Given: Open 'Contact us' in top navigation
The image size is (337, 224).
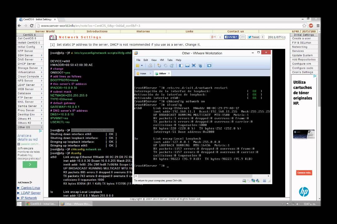Looking at the screenshot, I should click(236, 31).
